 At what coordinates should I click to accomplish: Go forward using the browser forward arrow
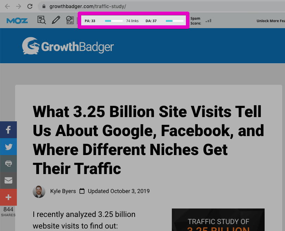click(x=19, y=6)
